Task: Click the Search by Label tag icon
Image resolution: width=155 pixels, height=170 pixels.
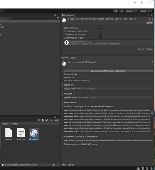Action: (x=47, y=120)
